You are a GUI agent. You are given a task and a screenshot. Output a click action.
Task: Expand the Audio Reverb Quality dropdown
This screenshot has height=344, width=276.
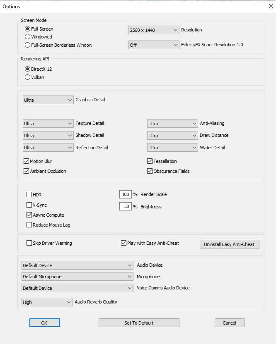tap(46, 302)
